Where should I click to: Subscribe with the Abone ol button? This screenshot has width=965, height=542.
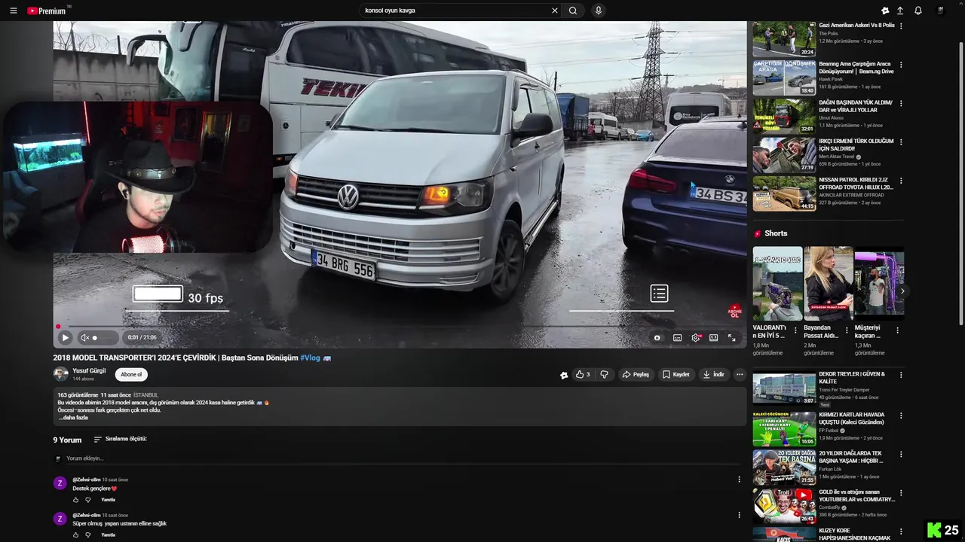tap(131, 374)
